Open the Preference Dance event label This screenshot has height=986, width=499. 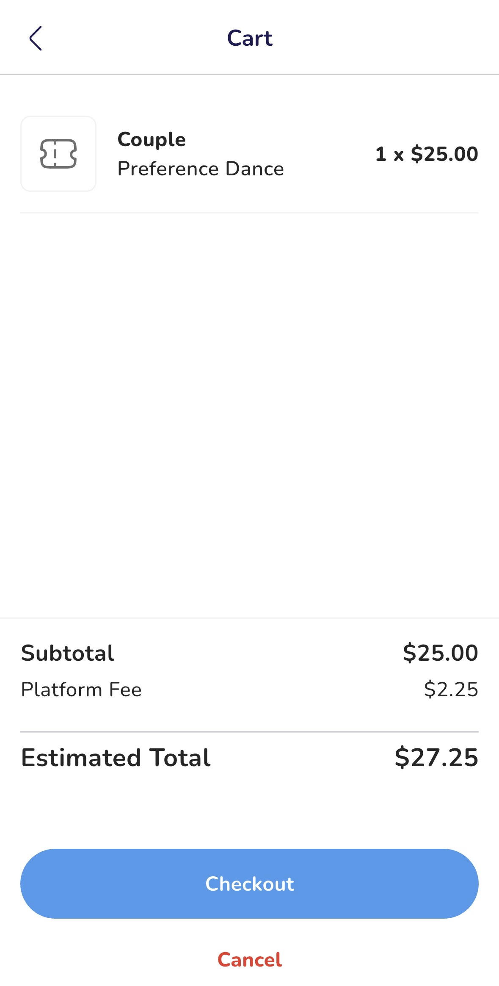[201, 169]
